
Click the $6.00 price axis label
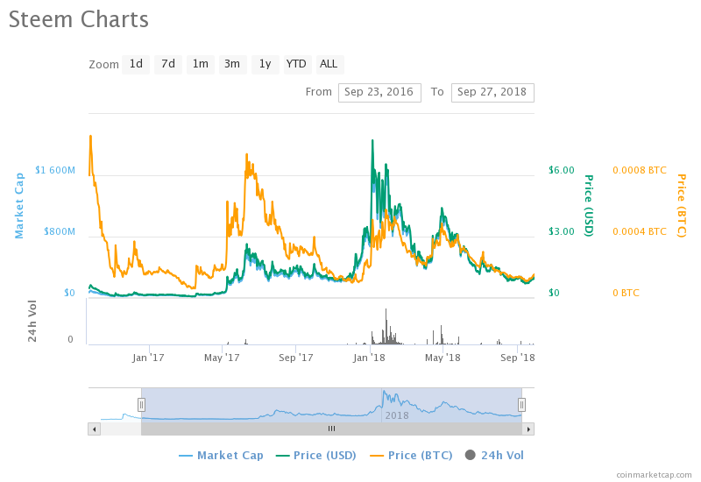562,170
